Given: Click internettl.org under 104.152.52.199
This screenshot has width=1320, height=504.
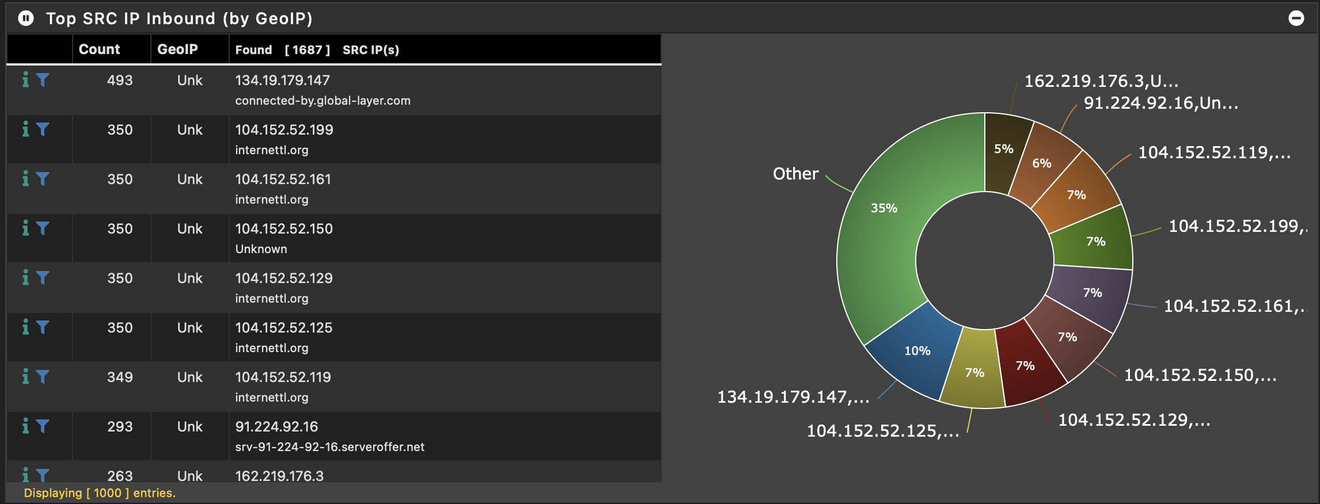Looking at the screenshot, I should (272, 150).
